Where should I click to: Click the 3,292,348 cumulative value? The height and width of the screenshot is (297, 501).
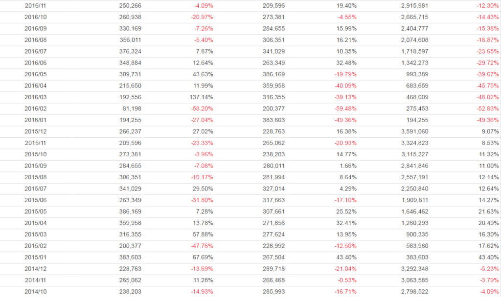[x=415, y=268]
